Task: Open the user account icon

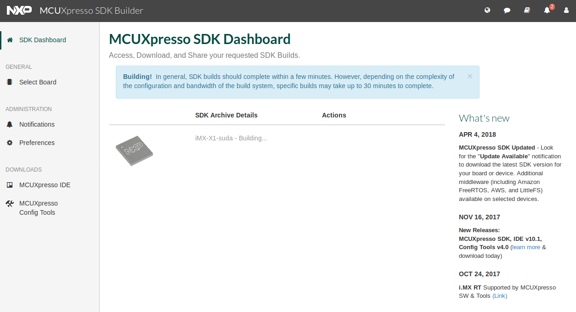Action: (566, 10)
